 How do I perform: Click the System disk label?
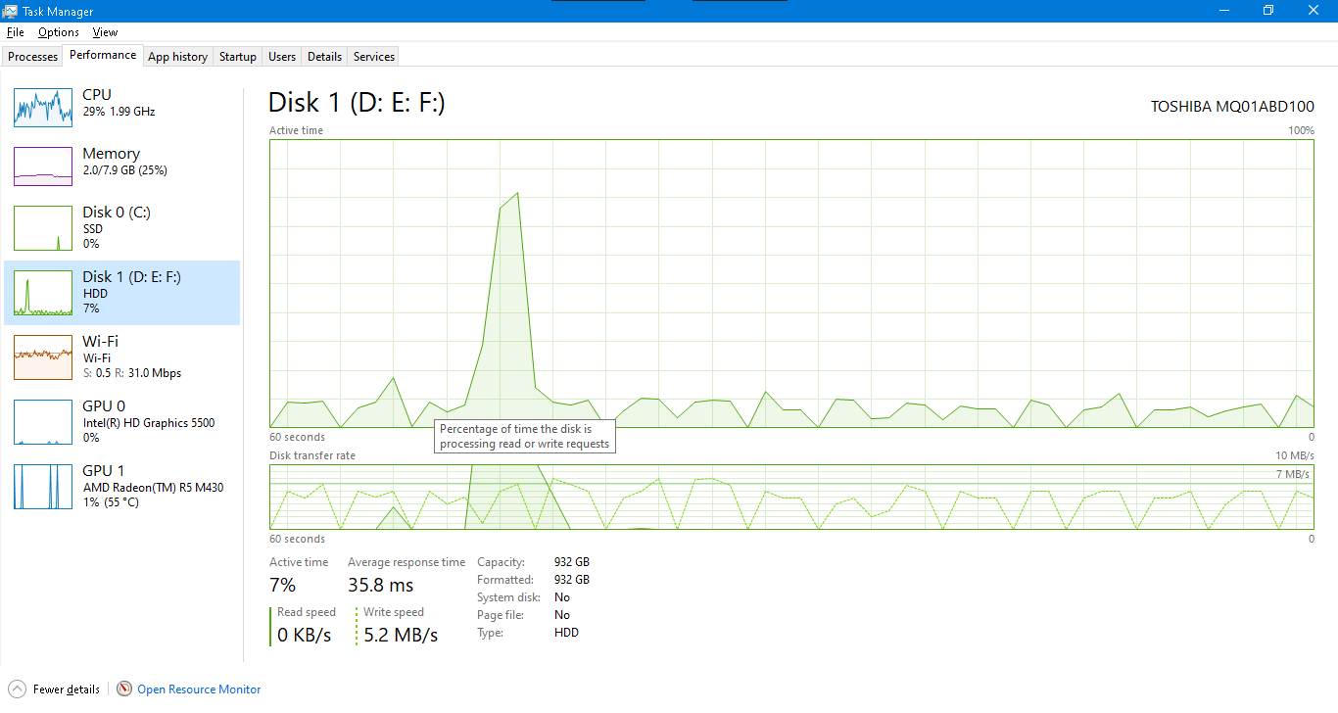pyautogui.click(x=508, y=597)
